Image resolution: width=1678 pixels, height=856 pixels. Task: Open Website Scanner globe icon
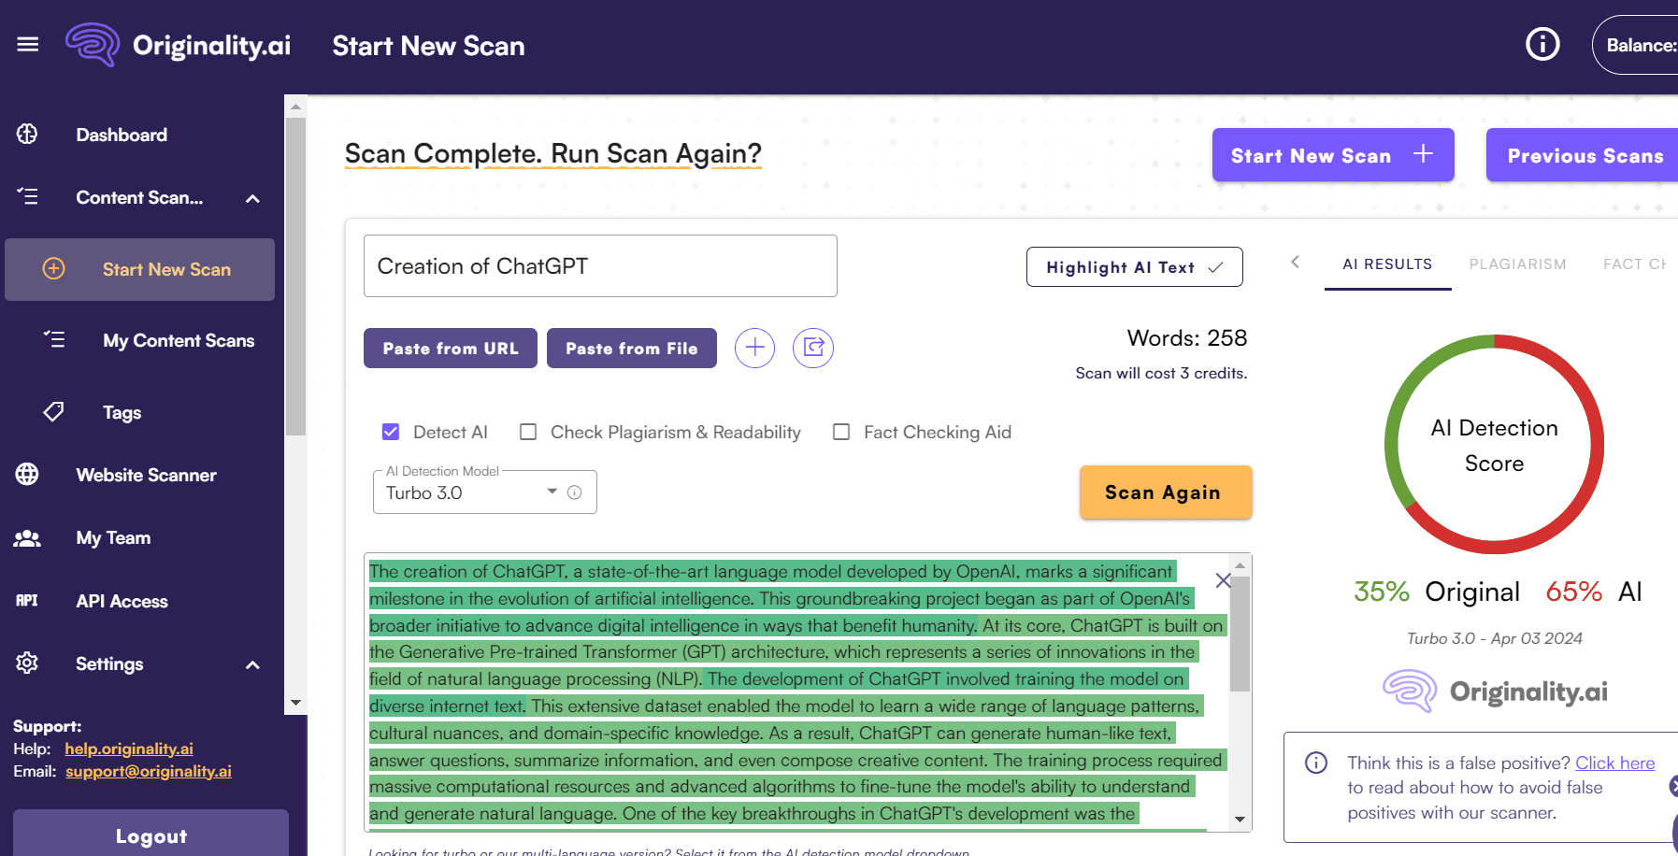coord(27,475)
